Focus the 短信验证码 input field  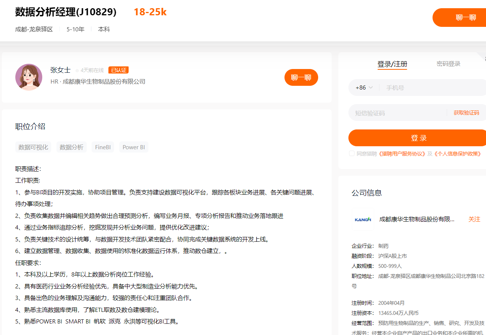coord(398,113)
